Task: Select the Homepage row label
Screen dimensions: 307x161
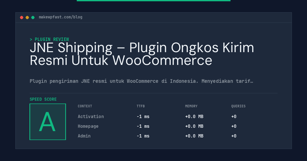Action: [x=88, y=126]
